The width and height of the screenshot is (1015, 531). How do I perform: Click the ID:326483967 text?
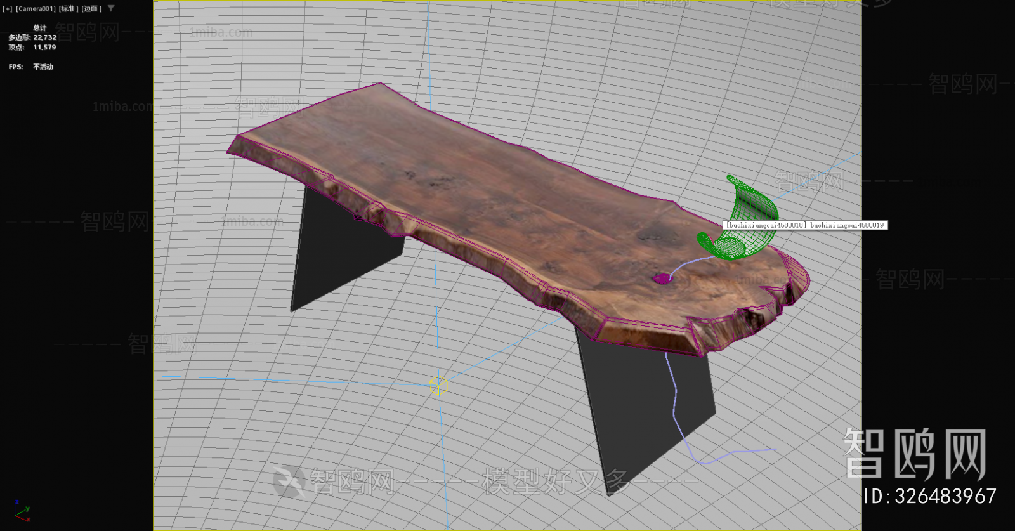929,496
